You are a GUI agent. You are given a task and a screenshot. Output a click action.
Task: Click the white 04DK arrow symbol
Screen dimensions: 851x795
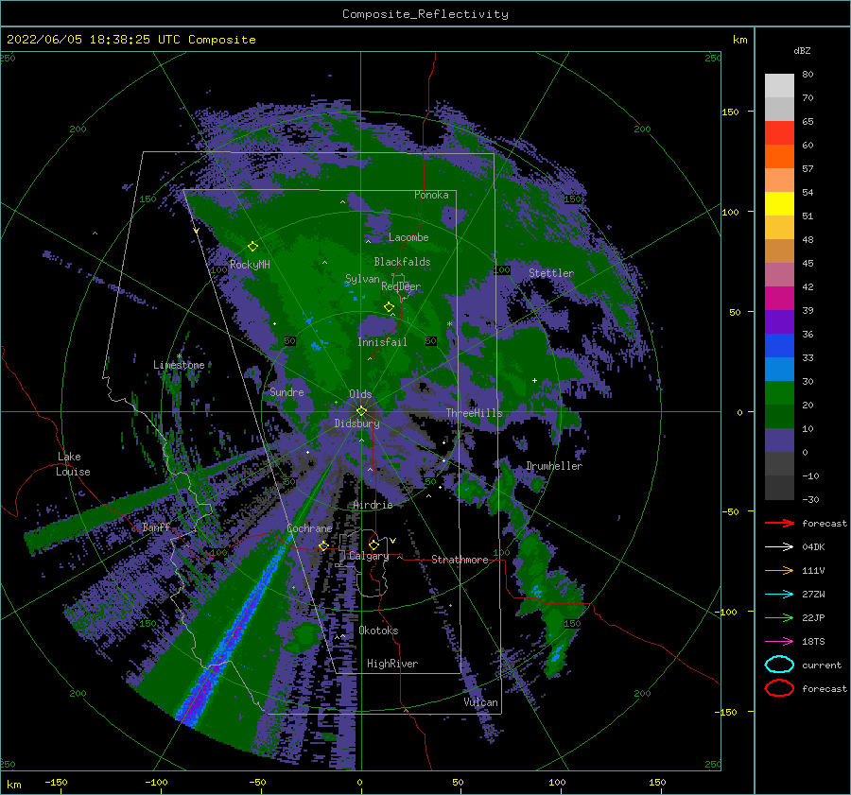pos(779,547)
